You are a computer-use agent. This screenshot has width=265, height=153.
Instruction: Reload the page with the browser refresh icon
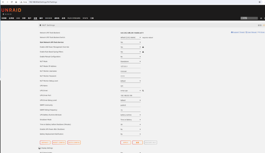click(x=12, y=2)
